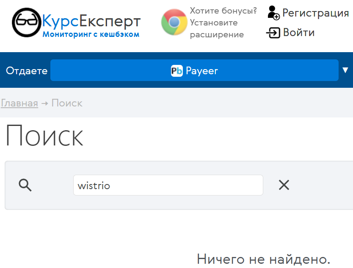
Task: Open the Регистрация link
Action: (316, 13)
